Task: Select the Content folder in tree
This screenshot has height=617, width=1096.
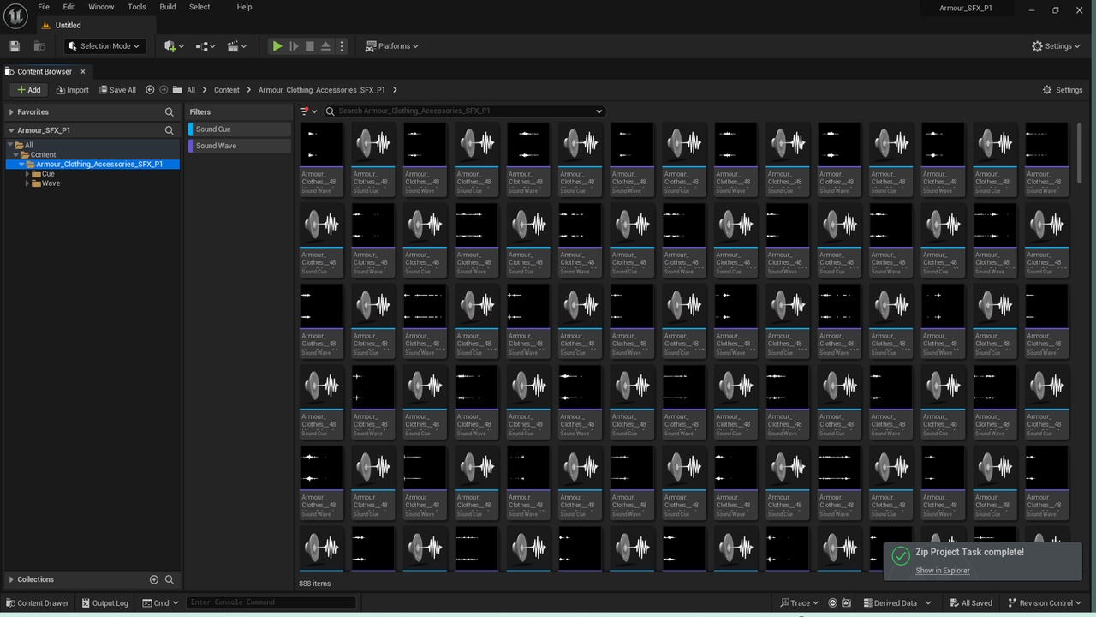Action: click(x=43, y=154)
